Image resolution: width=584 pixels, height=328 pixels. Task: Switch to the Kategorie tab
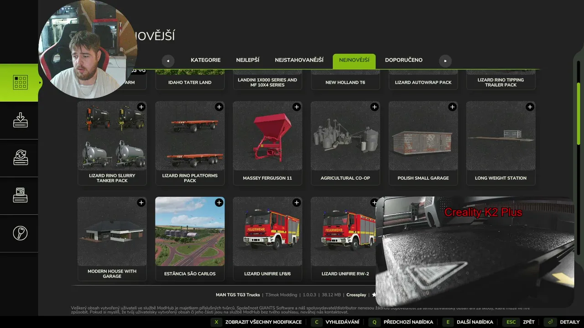[x=205, y=60]
